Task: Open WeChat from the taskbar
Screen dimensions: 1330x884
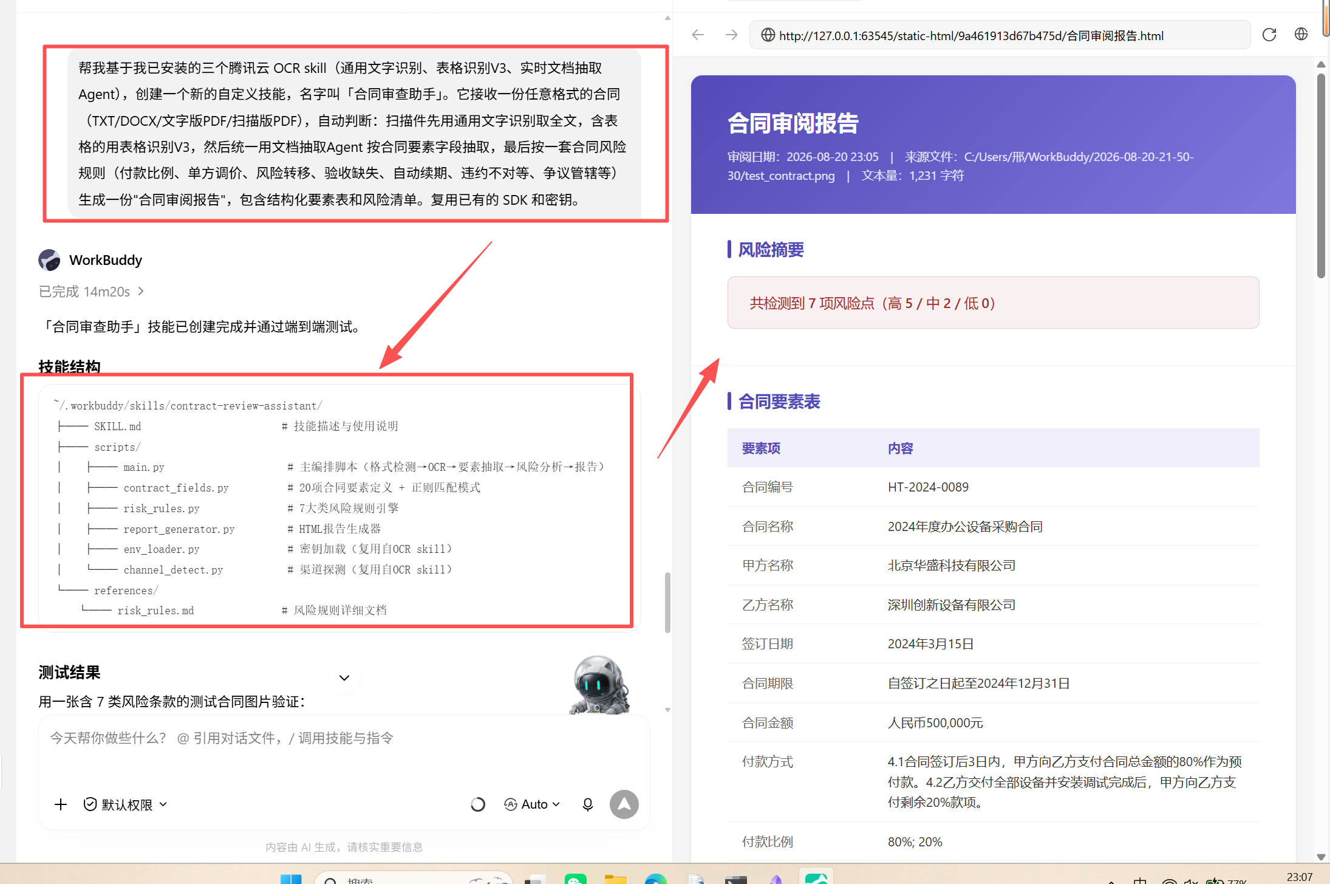Action: 575,879
